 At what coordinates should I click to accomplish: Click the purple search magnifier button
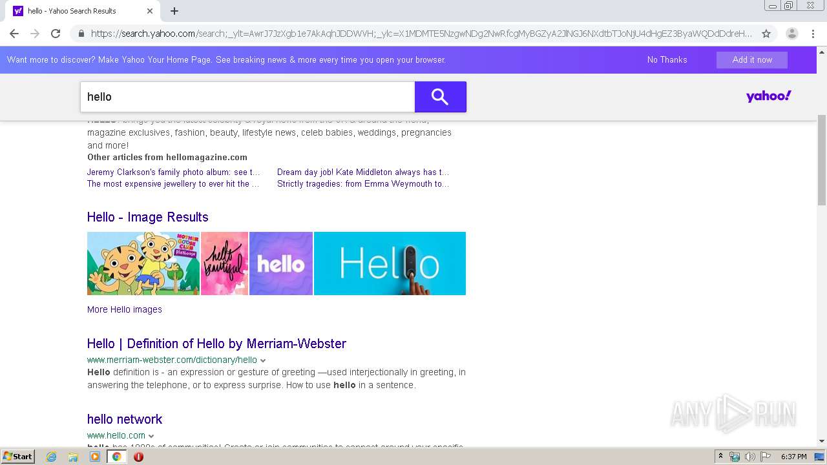pyautogui.click(x=440, y=97)
